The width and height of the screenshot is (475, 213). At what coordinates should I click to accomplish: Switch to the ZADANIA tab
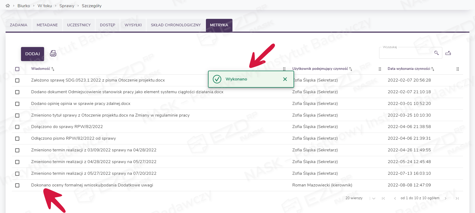(x=19, y=25)
